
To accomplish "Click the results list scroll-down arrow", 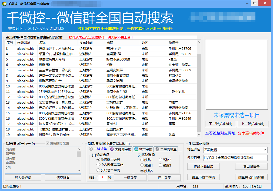I will pos(199,134).
